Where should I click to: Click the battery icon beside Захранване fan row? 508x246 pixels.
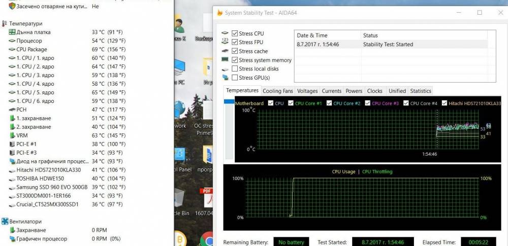(x=12, y=230)
